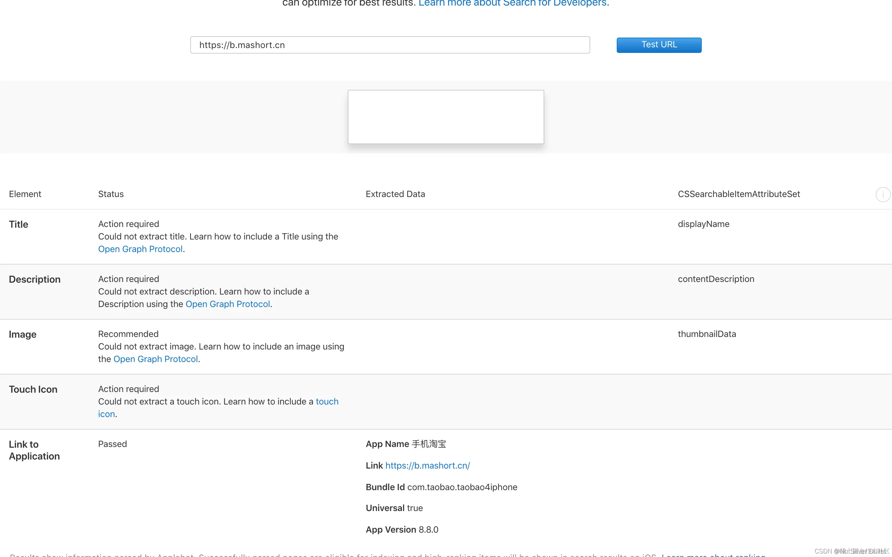This screenshot has height=557, width=892.
Task: Click the Test URL button
Action: coord(659,45)
